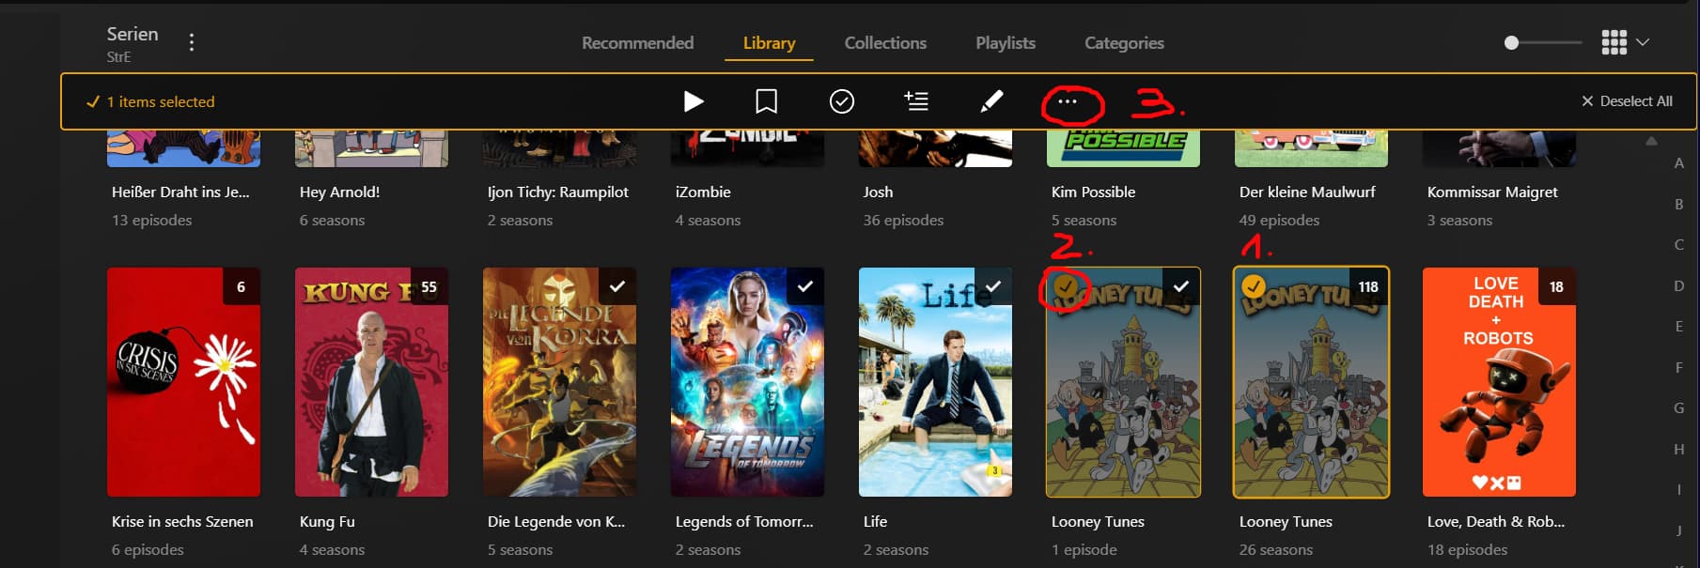
Task: Jump to letter F in index
Action: (1678, 367)
